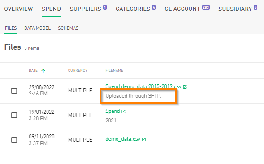264x164 pixels.
Task: Open external link icon beside Spend demo_data 2015-2019.csv
Action: pos(185,87)
